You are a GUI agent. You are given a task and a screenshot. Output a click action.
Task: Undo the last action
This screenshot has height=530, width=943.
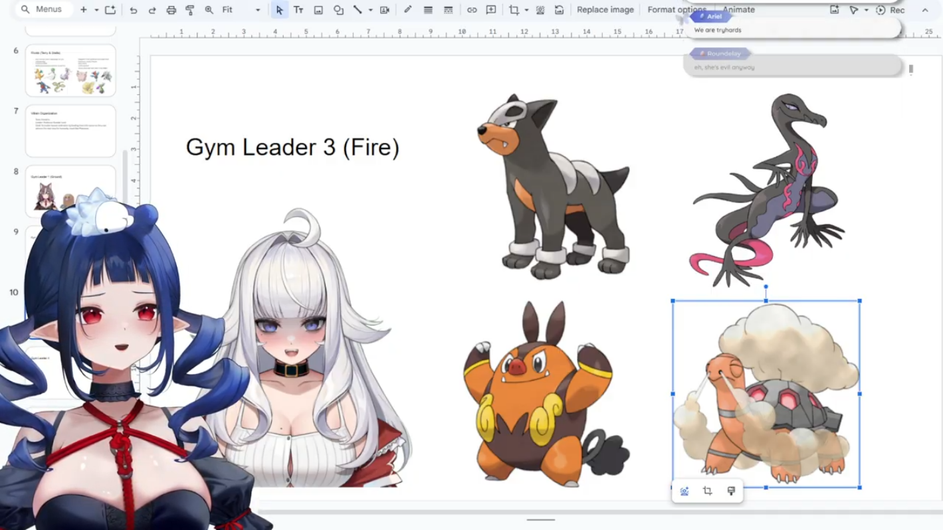point(134,10)
